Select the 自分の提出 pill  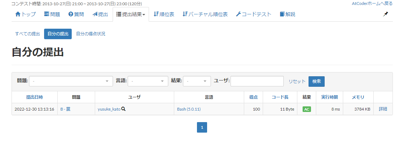coord(58,34)
